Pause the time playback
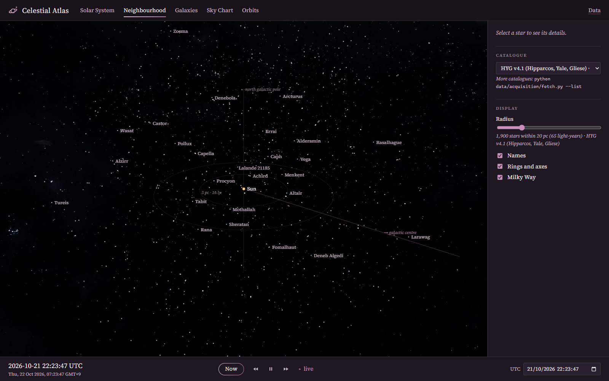This screenshot has width=609, height=381. (271, 369)
